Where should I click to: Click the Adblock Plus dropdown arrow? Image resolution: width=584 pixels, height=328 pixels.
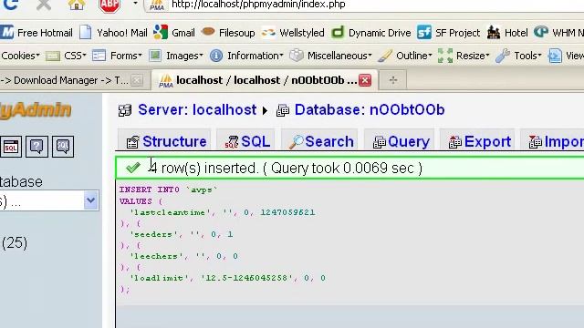[135, 4]
